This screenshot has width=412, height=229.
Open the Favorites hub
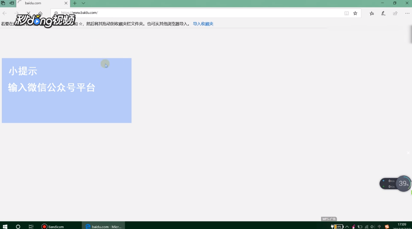point(372,13)
